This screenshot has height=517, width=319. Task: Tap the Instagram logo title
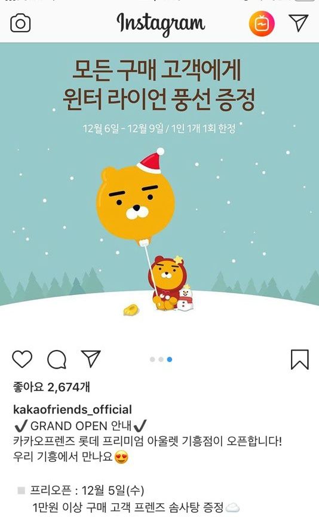pos(161,24)
